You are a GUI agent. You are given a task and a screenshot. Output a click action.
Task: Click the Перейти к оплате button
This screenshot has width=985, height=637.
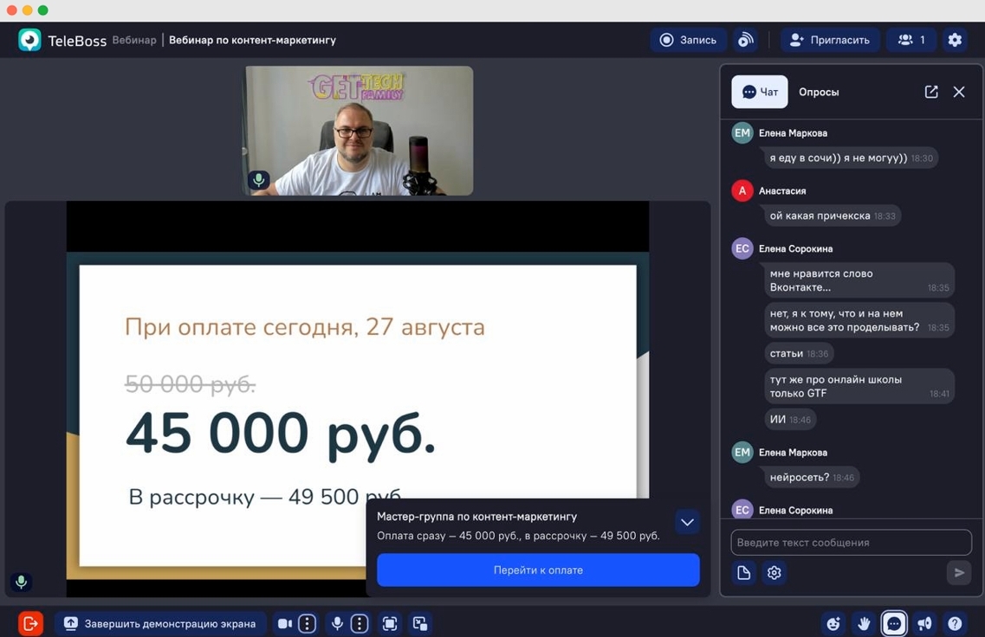click(x=538, y=569)
